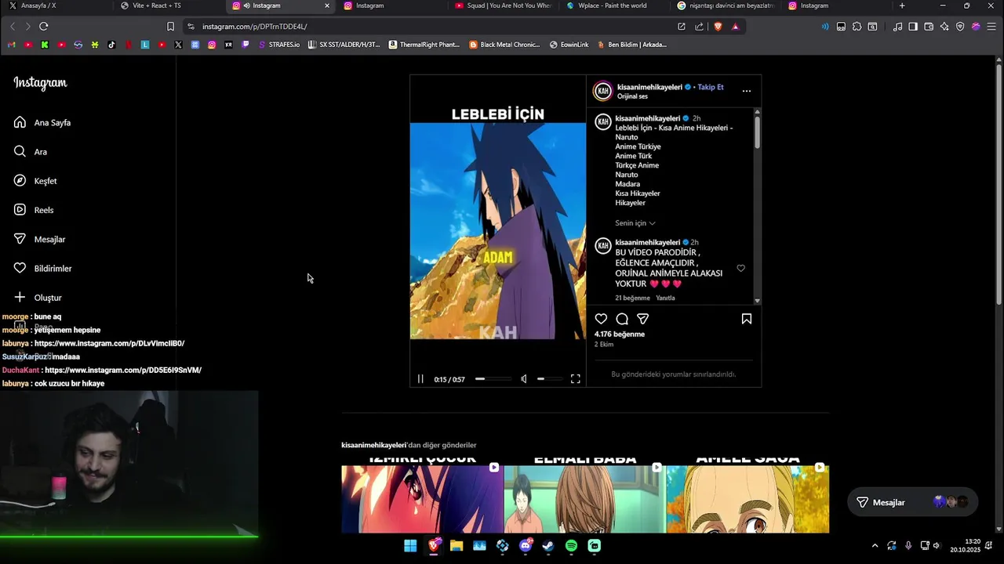Open the floating Mesajlar pill
This screenshot has width=1004, height=564.
coord(912,502)
